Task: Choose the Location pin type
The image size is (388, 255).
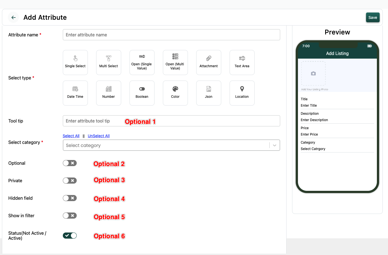Action: pyautogui.click(x=242, y=93)
